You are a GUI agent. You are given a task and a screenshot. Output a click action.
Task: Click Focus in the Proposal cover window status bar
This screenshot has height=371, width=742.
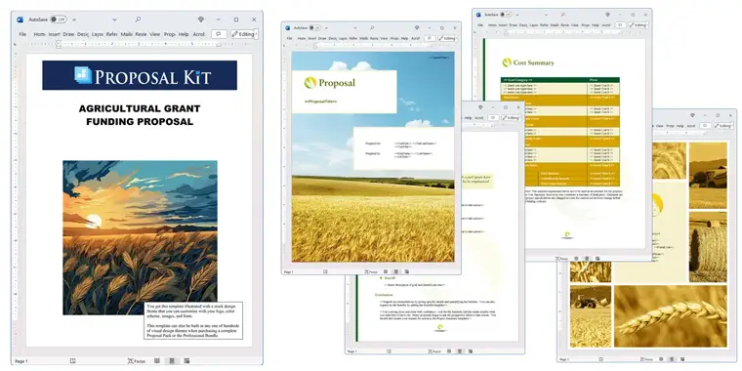click(x=371, y=271)
